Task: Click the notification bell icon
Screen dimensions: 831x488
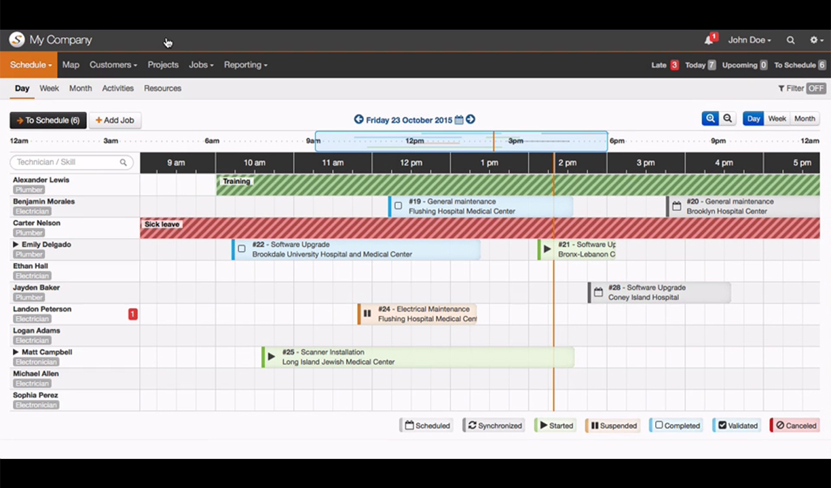Action: 709,40
